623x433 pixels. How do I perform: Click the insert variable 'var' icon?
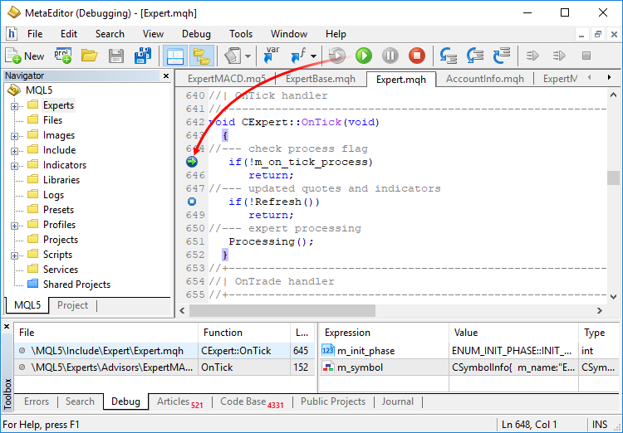(272, 56)
